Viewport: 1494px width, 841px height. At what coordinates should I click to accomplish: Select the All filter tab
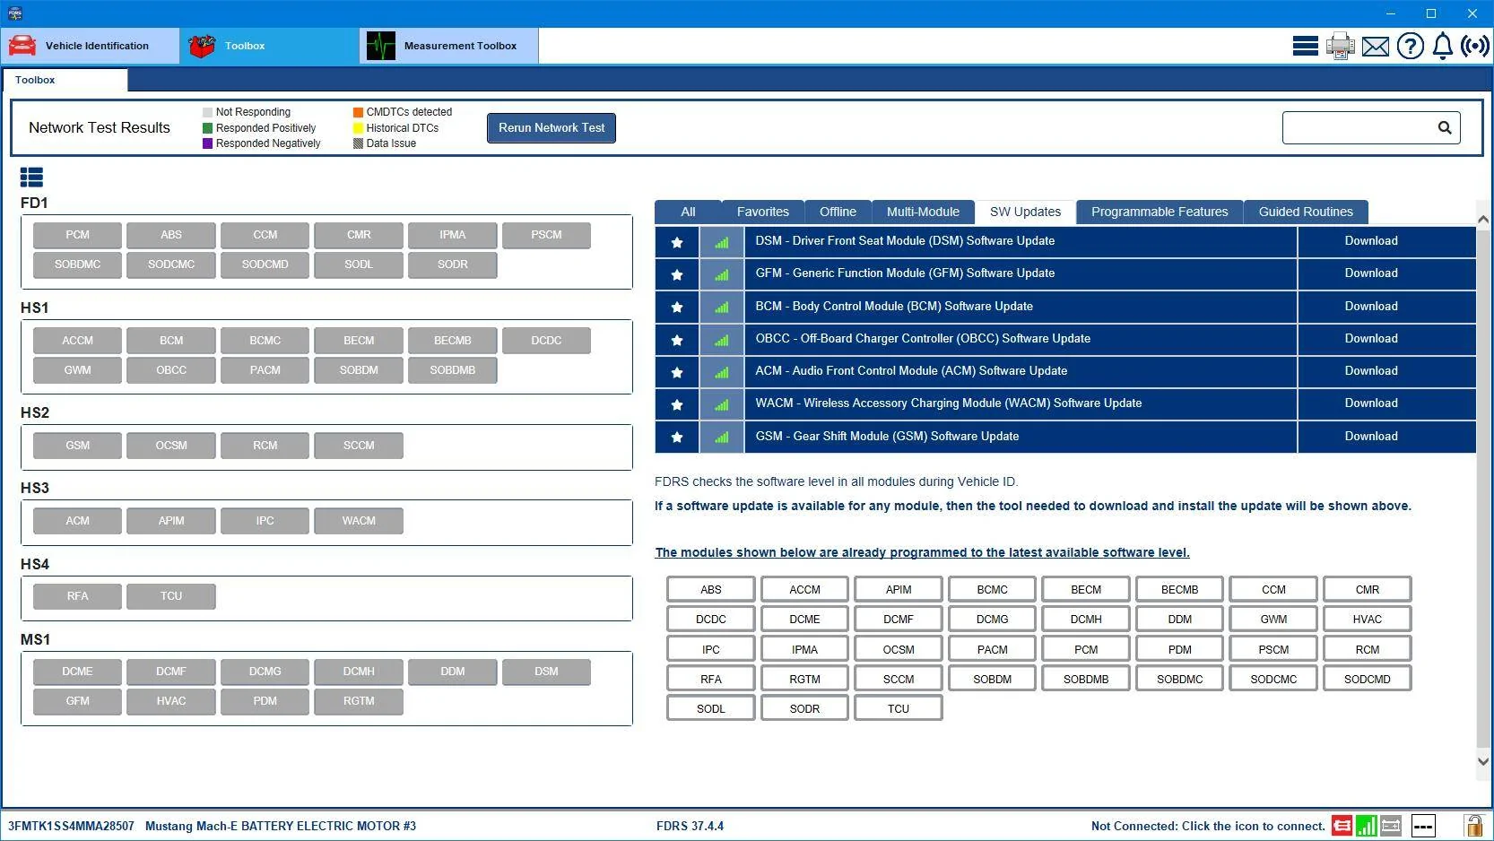[688, 212]
